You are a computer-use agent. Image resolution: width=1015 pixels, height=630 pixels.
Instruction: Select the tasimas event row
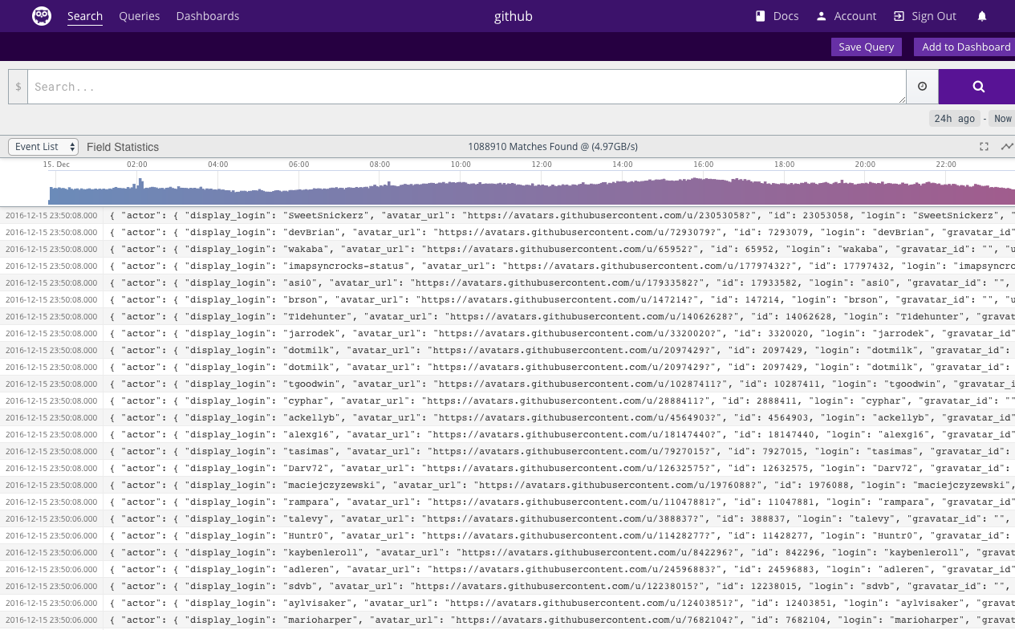[x=507, y=451]
